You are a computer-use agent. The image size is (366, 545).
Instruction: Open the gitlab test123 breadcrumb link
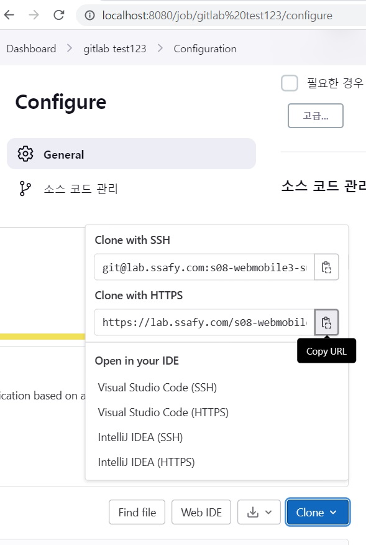(114, 49)
